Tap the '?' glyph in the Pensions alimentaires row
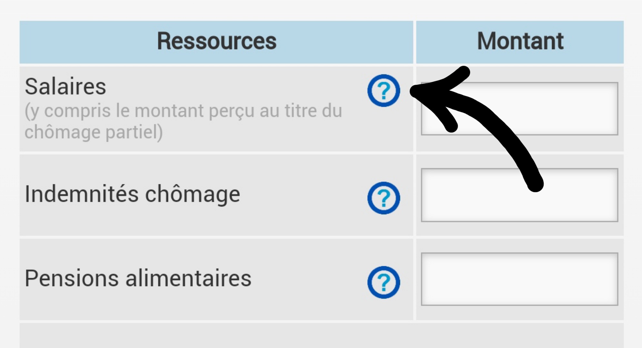642x348 pixels. pyautogui.click(x=384, y=283)
